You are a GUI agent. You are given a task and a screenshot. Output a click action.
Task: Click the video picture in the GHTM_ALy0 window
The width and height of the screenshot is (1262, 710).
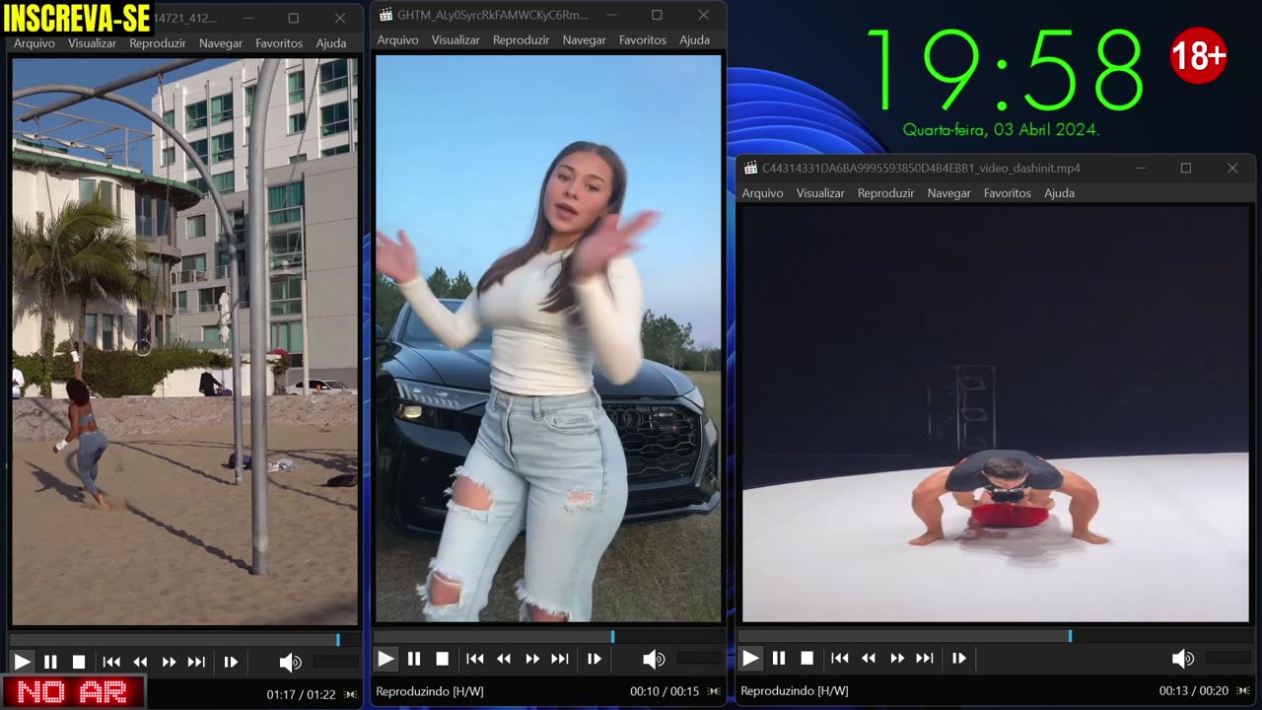click(x=548, y=338)
